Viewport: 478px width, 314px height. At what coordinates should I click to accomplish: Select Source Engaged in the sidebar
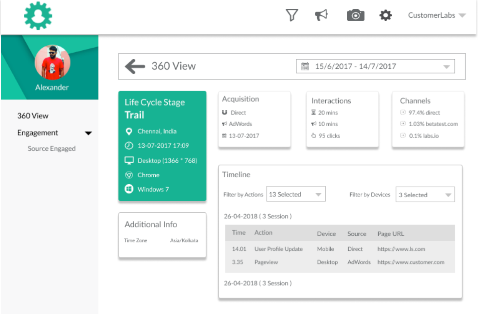51,149
